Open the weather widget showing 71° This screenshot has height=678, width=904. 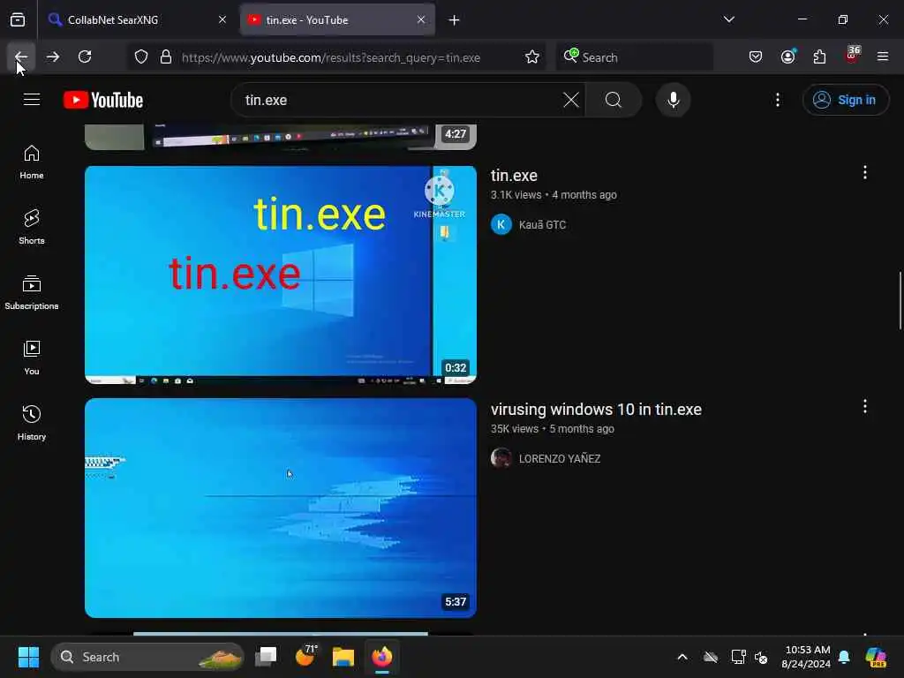(305, 656)
